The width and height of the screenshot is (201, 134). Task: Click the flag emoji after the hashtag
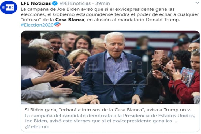click(57, 25)
